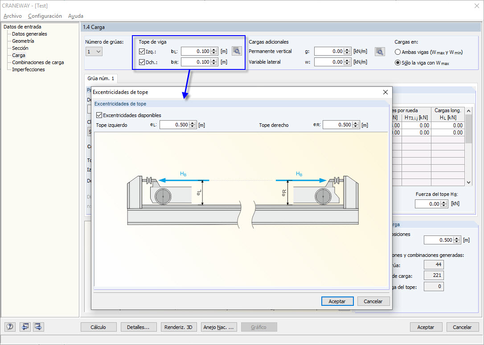Toggle the Izq. beam stop checkbox
484x345 pixels.
coord(142,52)
